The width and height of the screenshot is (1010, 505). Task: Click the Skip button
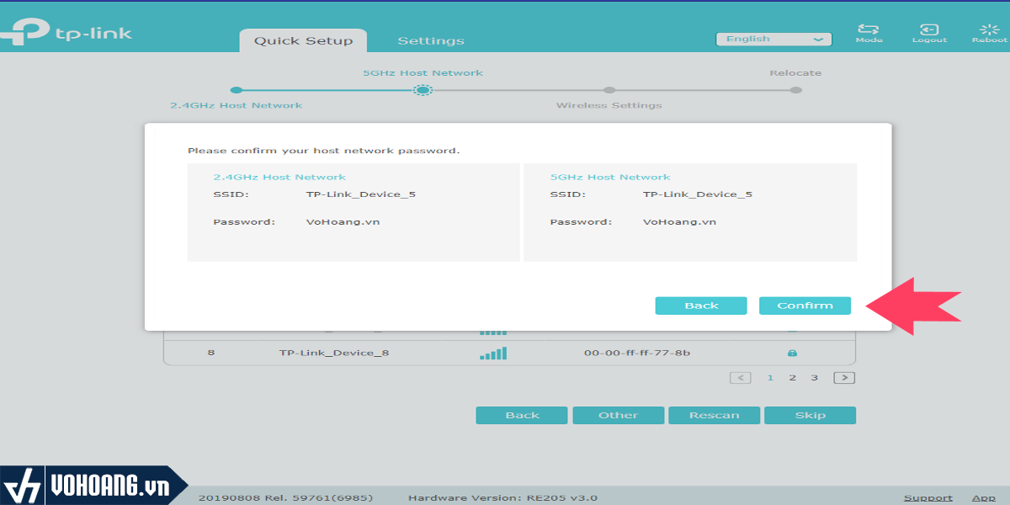(x=811, y=415)
